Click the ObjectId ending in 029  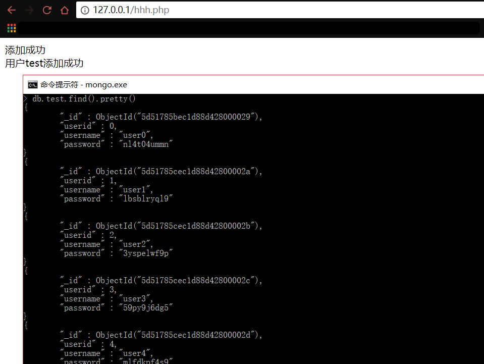(x=179, y=117)
